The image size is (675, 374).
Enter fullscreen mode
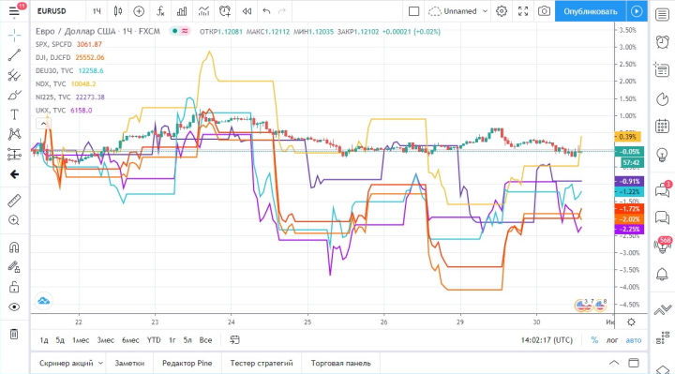[x=523, y=11]
